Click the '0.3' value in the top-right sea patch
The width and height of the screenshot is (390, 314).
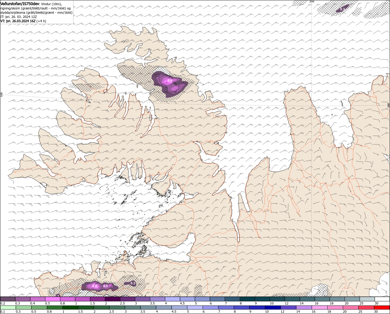click(342, 9)
